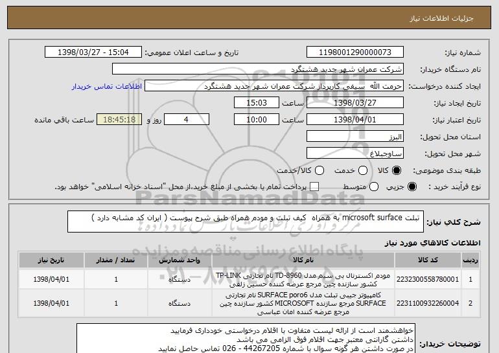Click the ردیف column header
499x353 pixels.
pyautogui.click(x=470, y=260)
